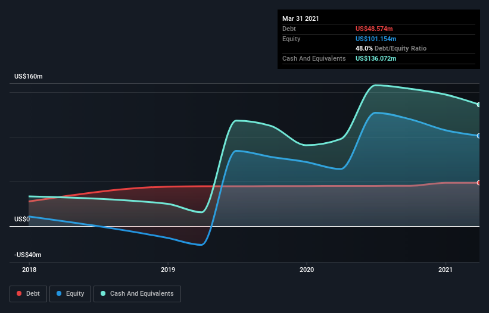Click the US$48.574m debt value
Screen dimensions: 489x313
374,29
